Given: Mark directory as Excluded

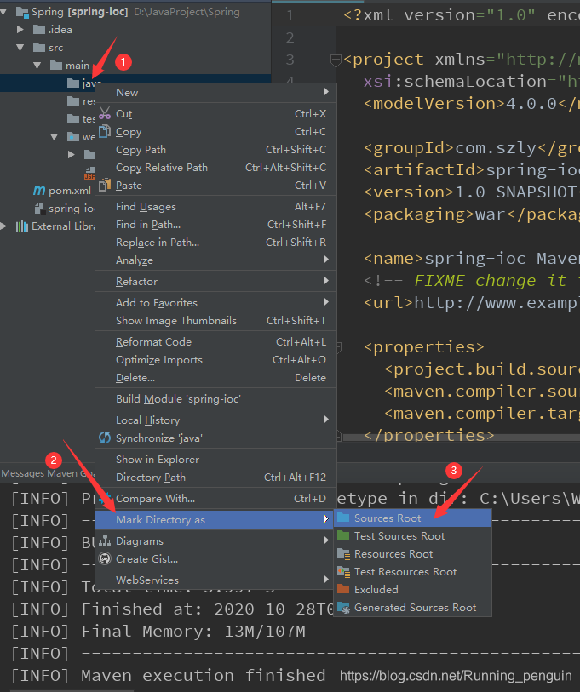Looking at the screenshot, I should [x=412, y=589].
